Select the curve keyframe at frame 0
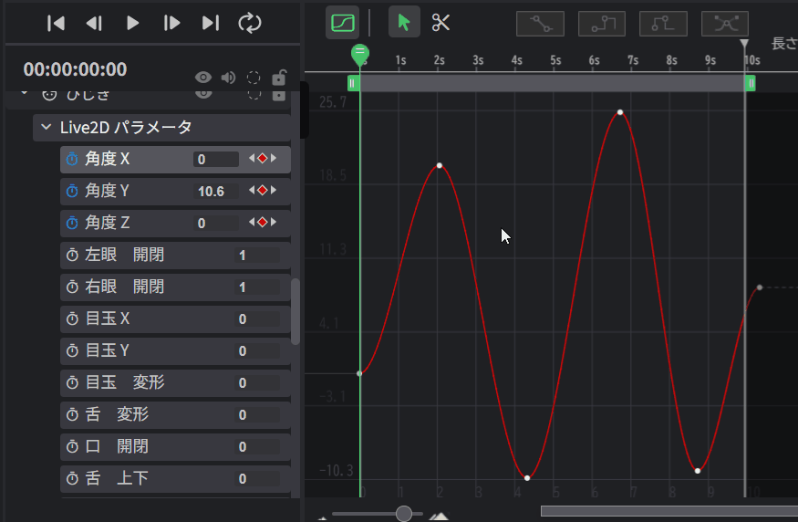The image size is (798, 522). point(359,373)
